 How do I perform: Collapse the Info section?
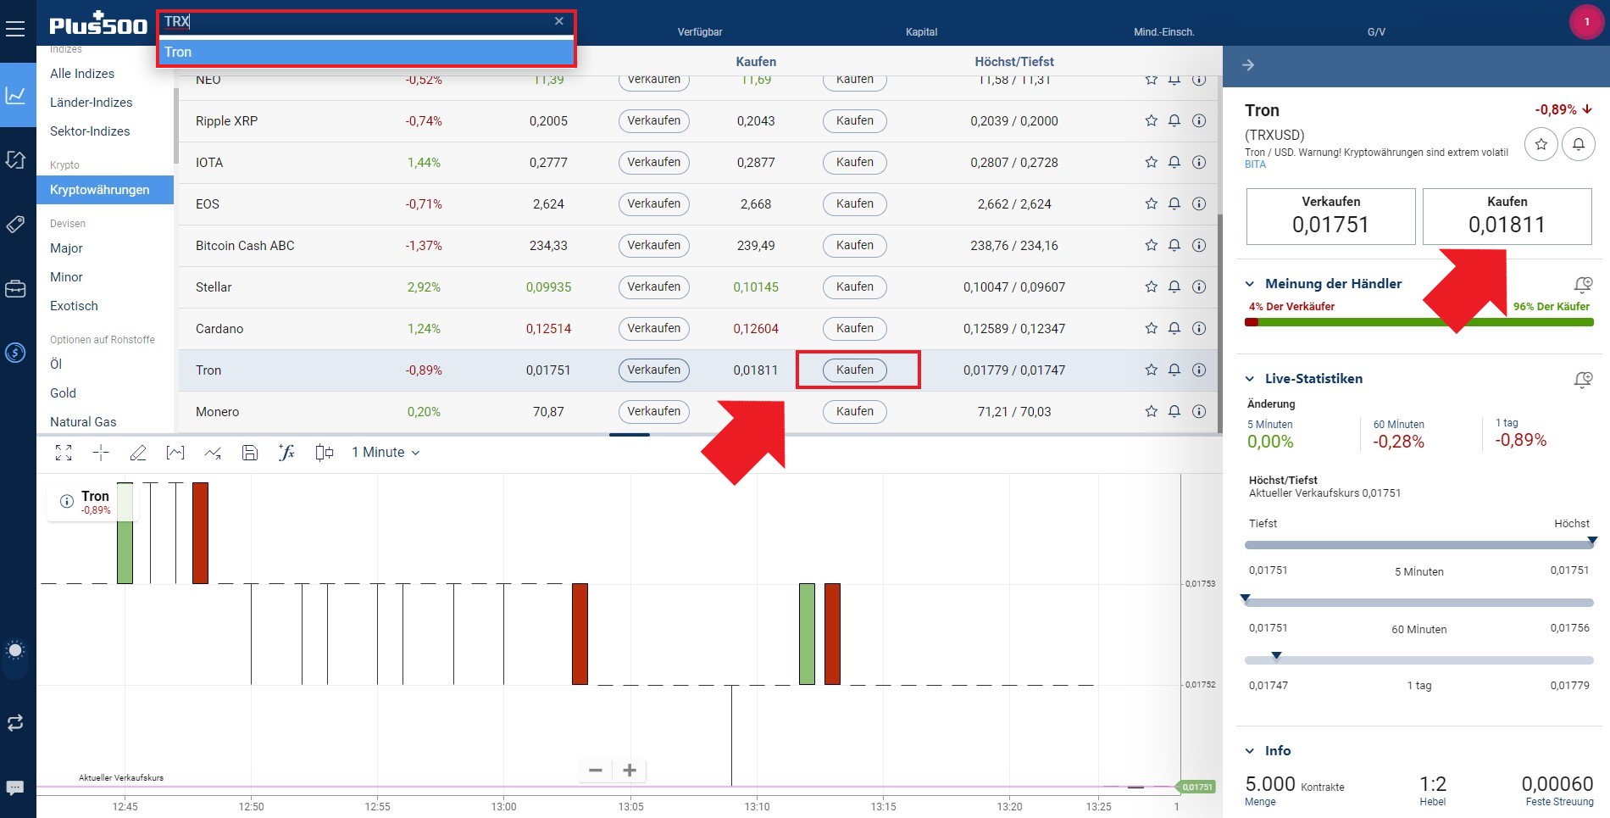click(1250, 751)
